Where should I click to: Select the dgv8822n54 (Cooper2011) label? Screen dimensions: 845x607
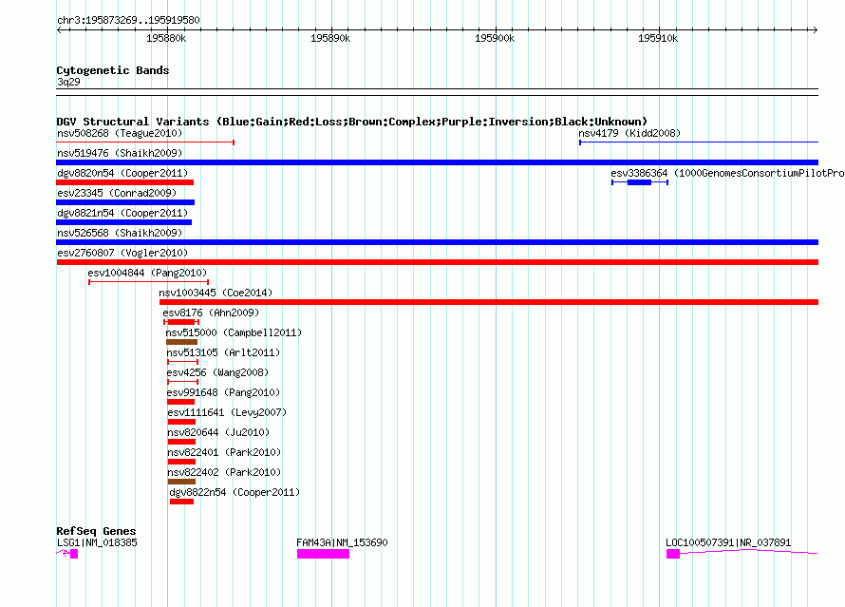coord(235,492)
